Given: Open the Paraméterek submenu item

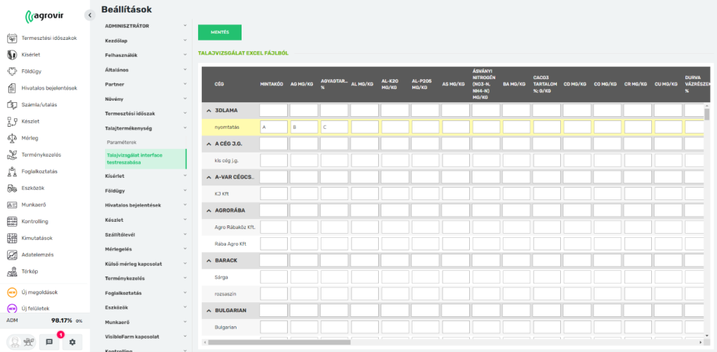Looking at the screenshot, I should [x=122, y=142].
